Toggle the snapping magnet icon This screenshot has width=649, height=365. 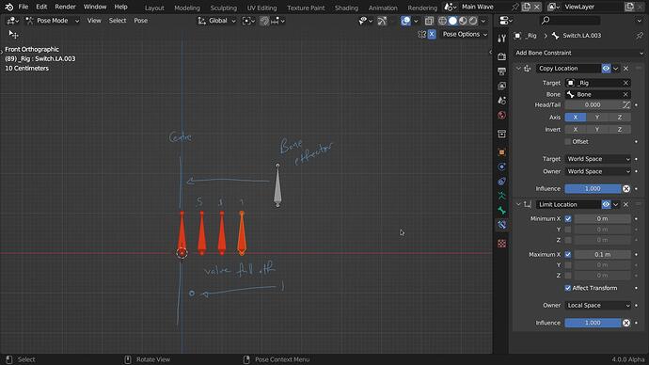click(x=264, y=21)
